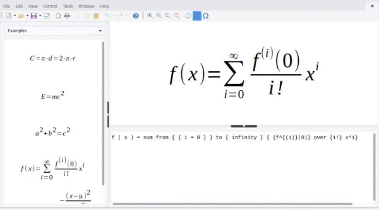Click the attach document to email icon

[46, 16]
